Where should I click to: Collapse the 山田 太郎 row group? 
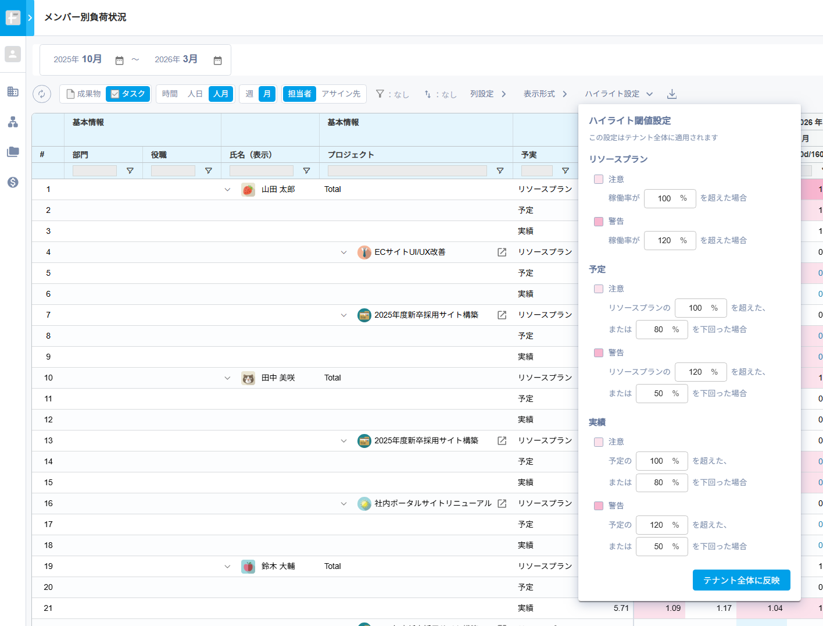coord(227,190)
